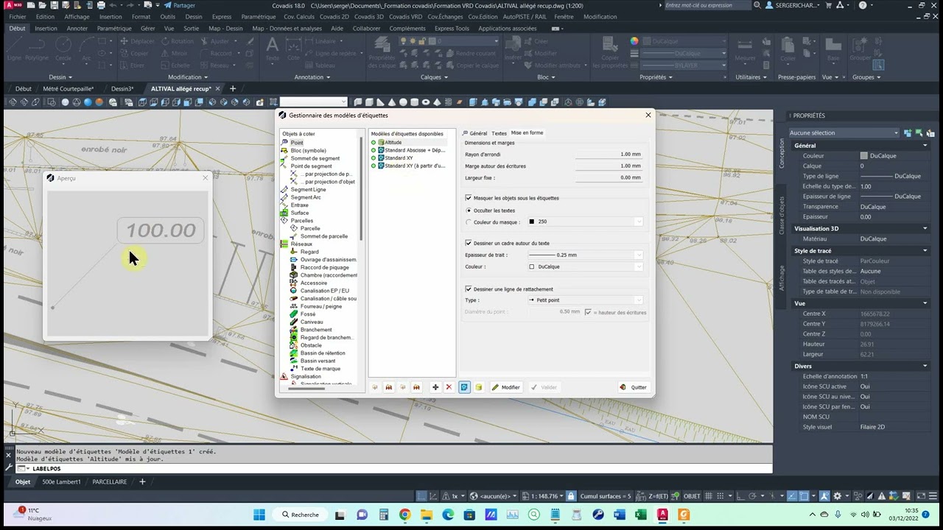
Task: Edit the 'Marge autour des écritures' field
Action: (x=609, y=166)
